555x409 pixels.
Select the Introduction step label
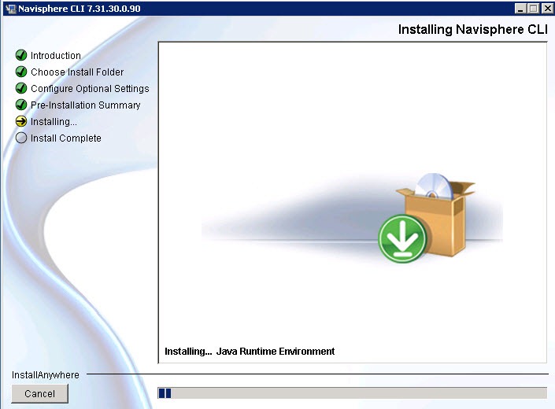pyautogui.click(x=55, y=56)
